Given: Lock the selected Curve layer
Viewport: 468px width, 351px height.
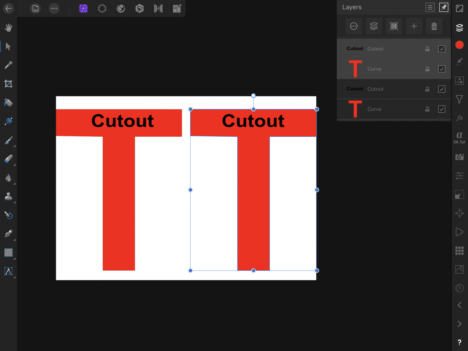Looking at the screenshot, I should point(427,69).
